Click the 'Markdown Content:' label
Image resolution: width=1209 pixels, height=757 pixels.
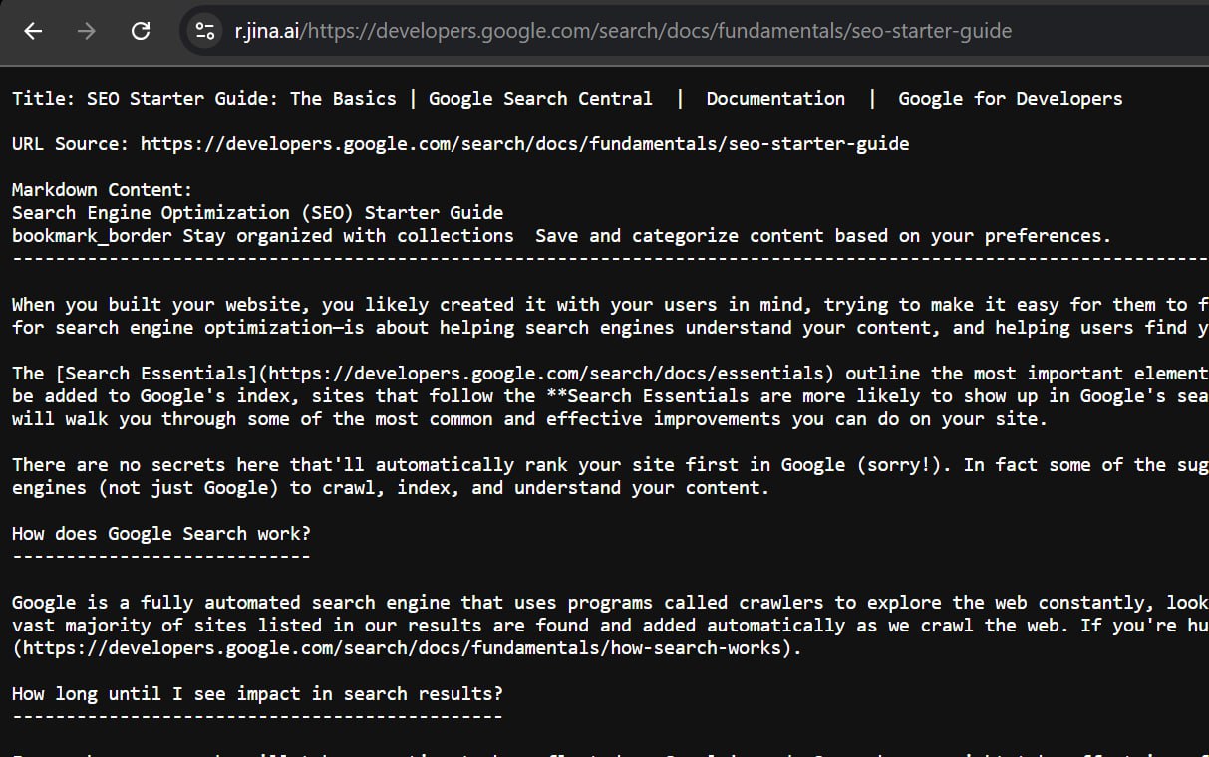click(x=102, y=190)
